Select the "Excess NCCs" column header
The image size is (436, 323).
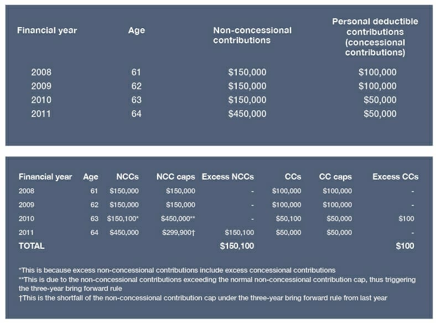[227, 177]
